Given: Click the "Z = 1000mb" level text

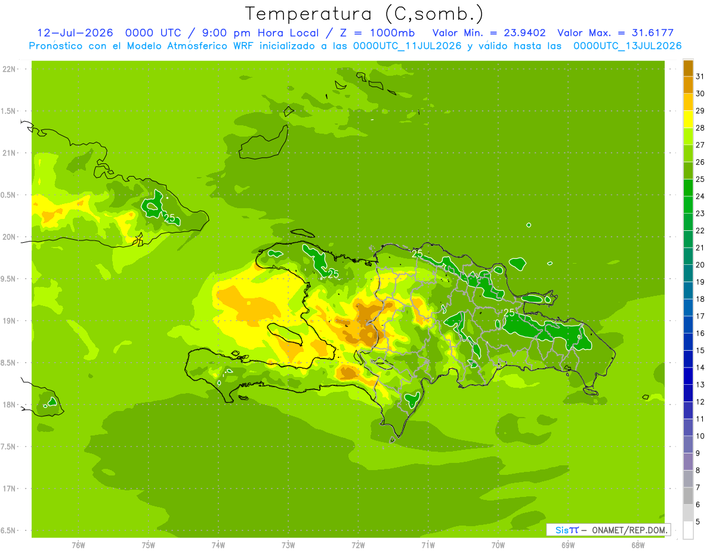Looking at the screenshot, I should [x=378, y=33].
